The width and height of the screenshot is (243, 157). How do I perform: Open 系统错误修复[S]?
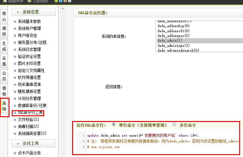point(32,133)
